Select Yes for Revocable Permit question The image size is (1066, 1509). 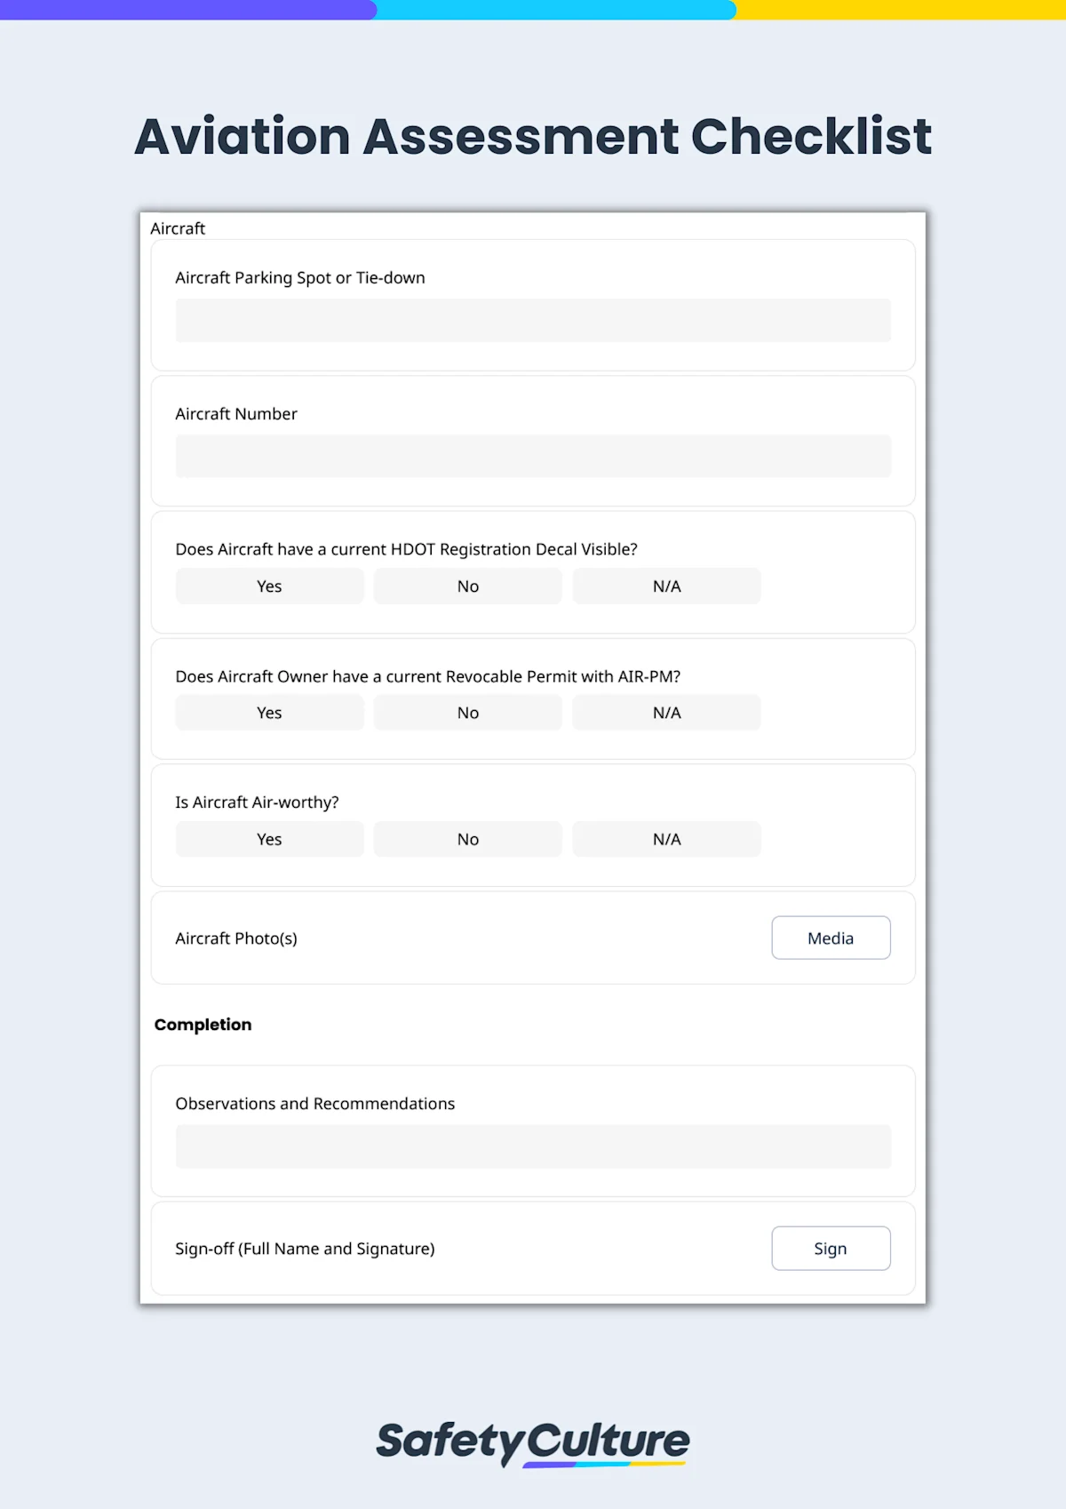[269, 712]
